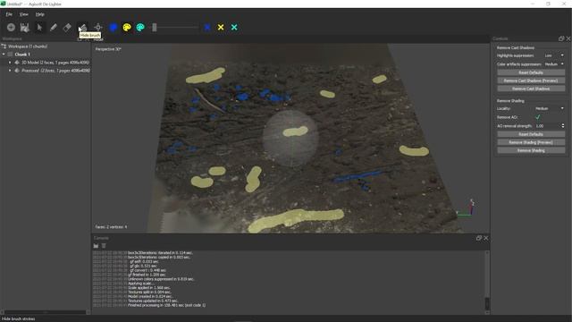Click the Chunk 1 folder icon
572x322 pixels.
click(10, 55)
